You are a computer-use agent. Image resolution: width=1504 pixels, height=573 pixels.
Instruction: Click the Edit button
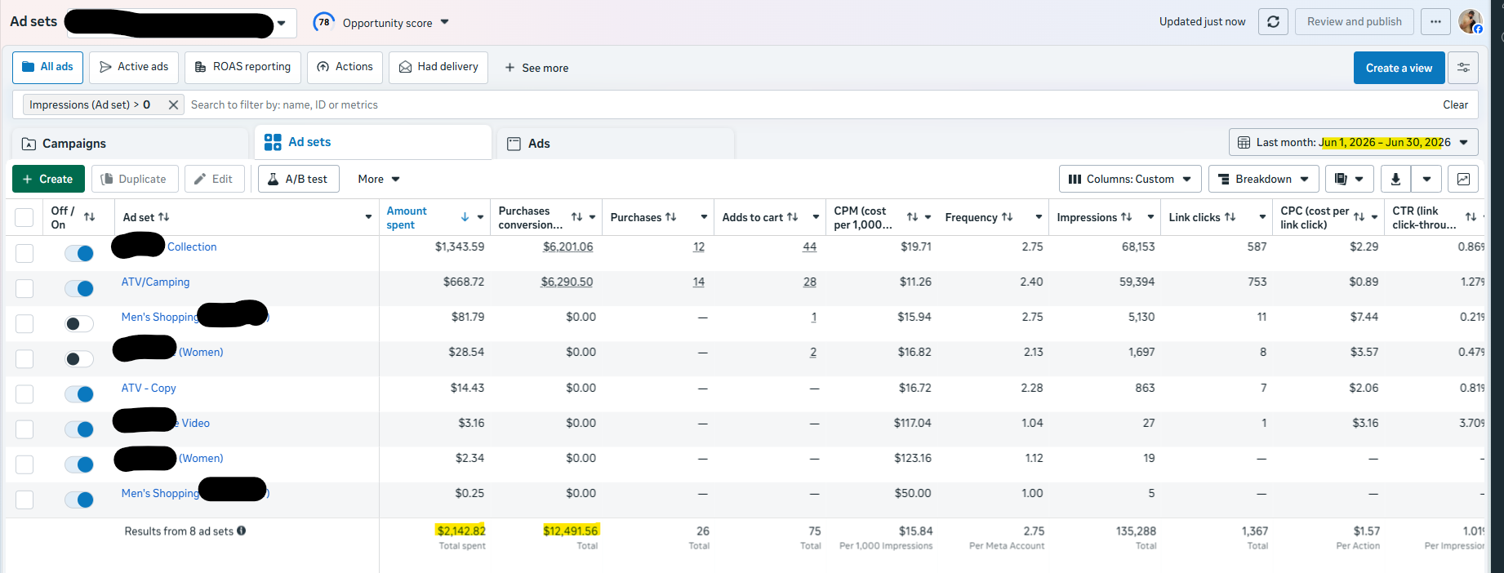click(x=214, y=179)
